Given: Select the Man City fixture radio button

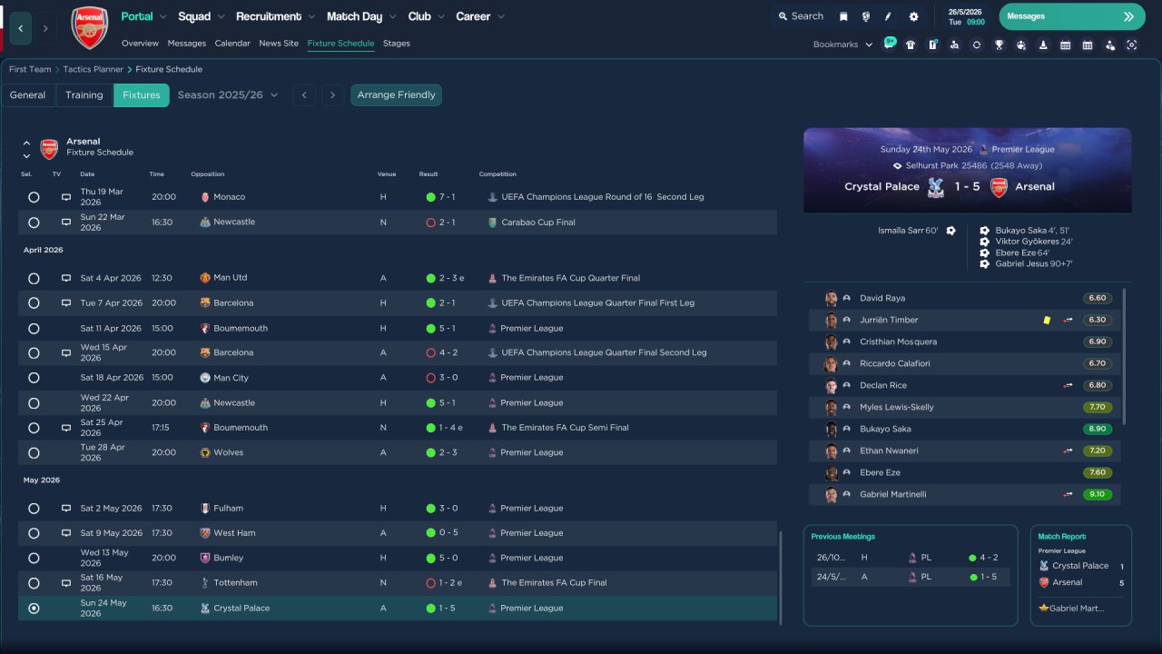Looking at the screenshot, I should [x=34, y=378].
